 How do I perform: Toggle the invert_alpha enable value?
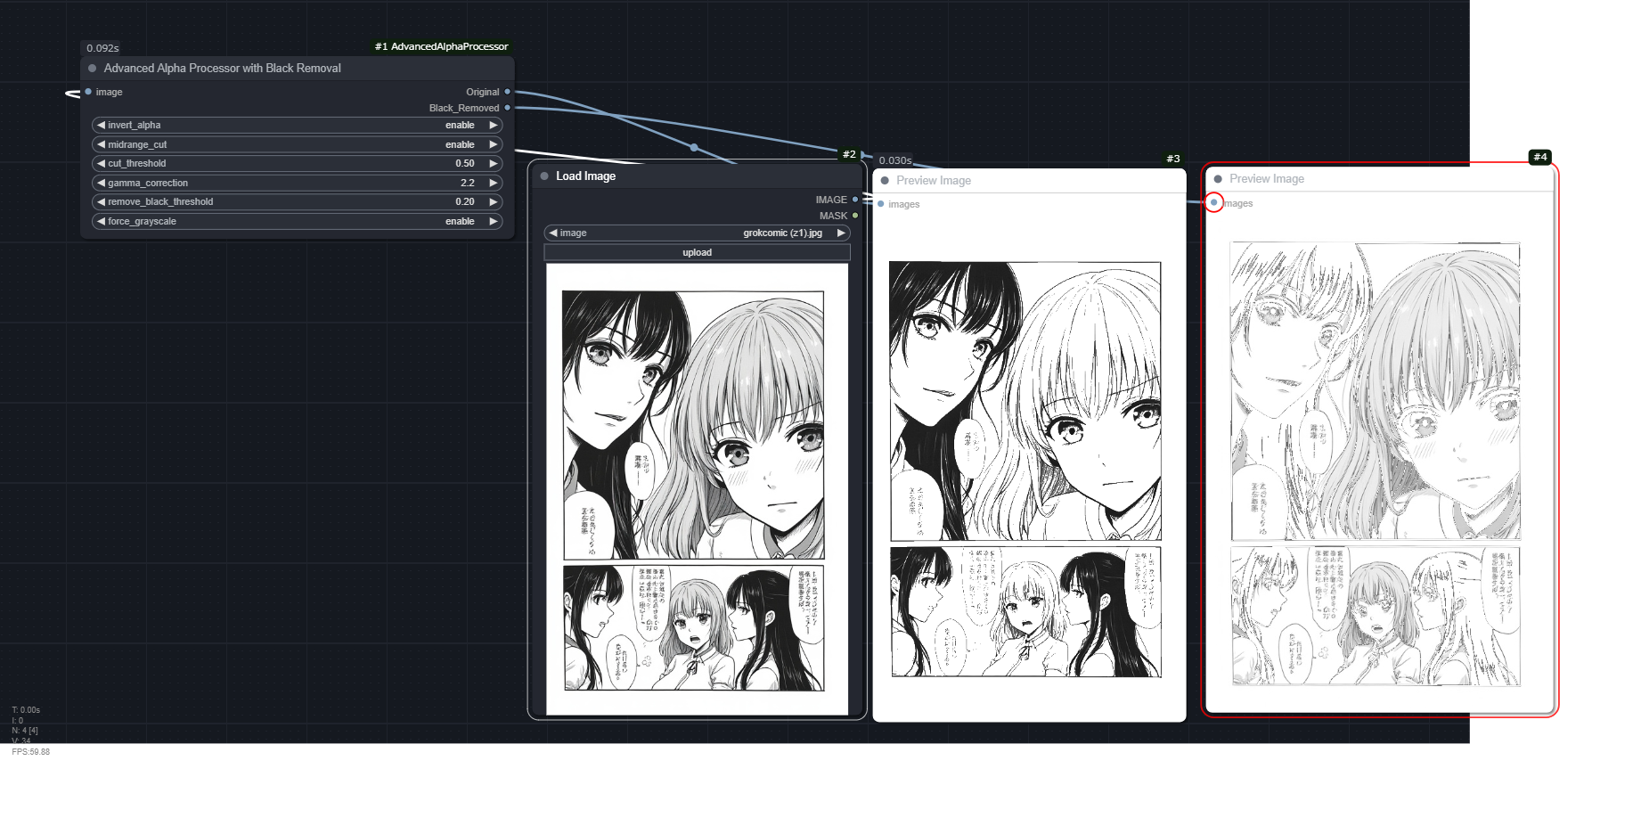[460, 126]
